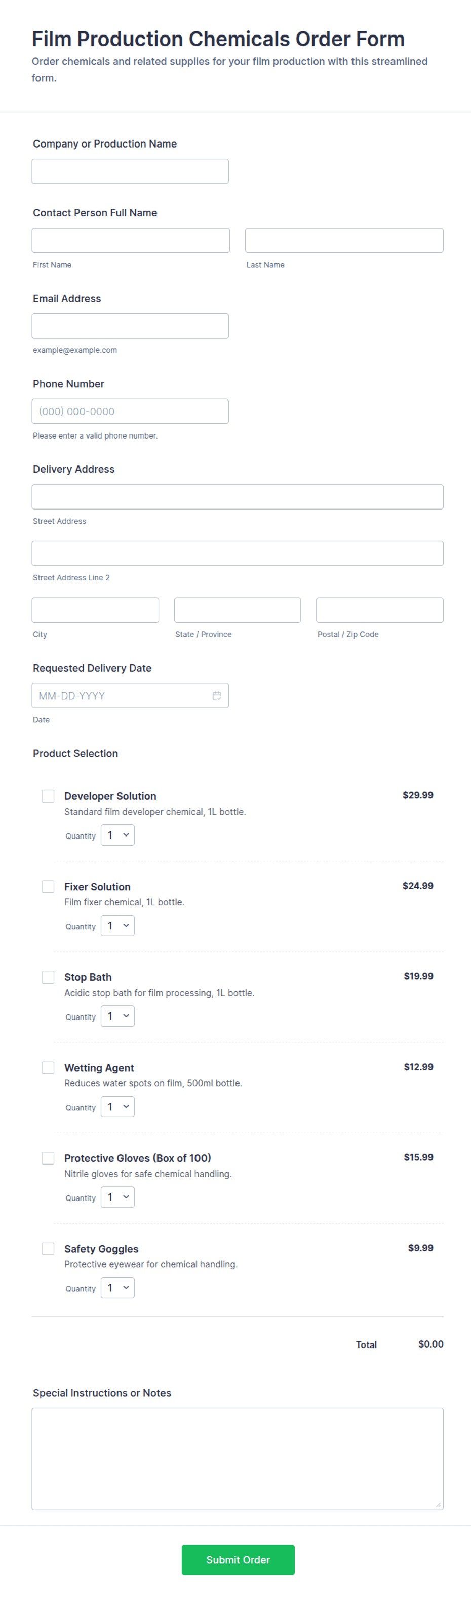The width and height of the screenshot is (471, 1600).
Task: Tick the Fixer Solution checkbox
Action: point(48,886)
